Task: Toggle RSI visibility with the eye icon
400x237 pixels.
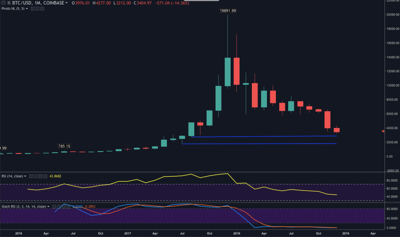Action: (31, 176)
